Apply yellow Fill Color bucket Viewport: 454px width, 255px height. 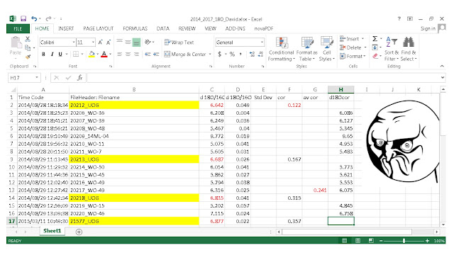(x=92, y=54)
